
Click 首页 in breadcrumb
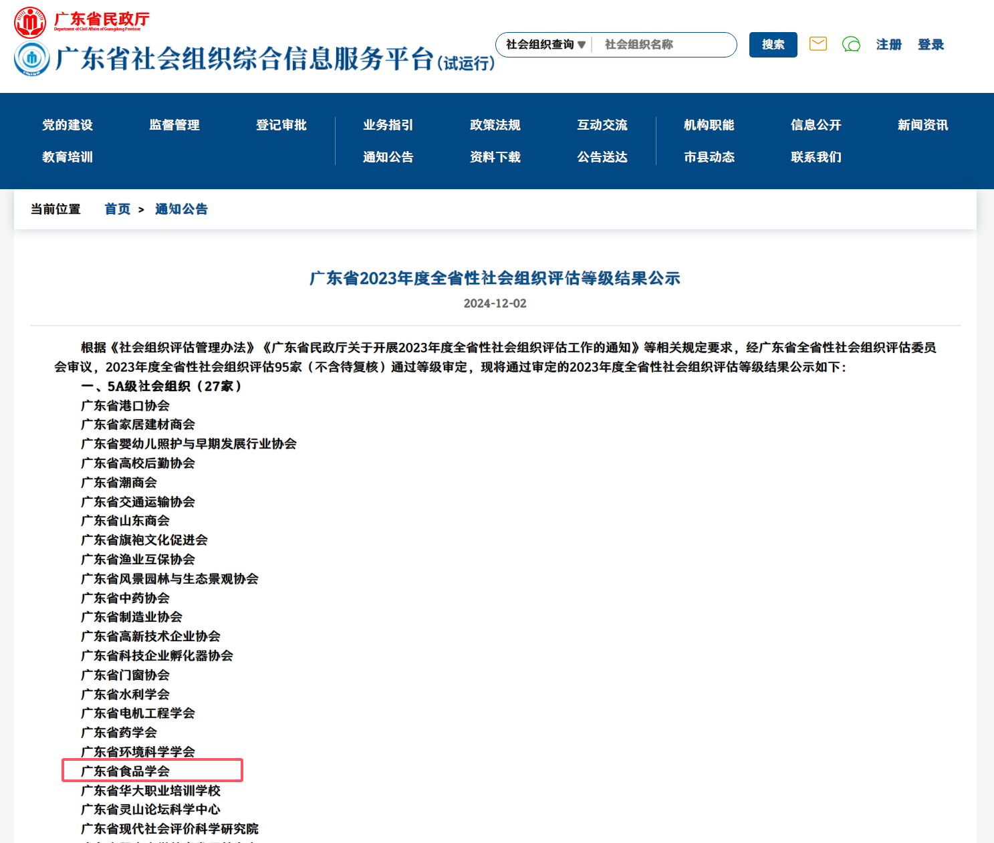click(x=118, y=209)
